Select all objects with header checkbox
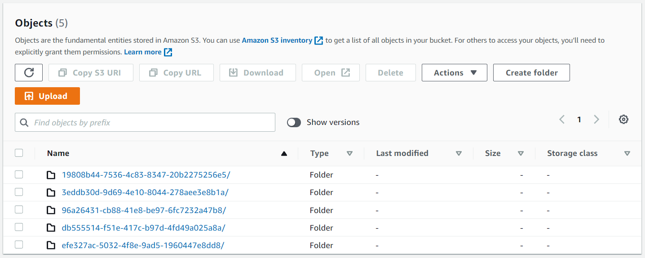645x258 pixels. point(19,153)
